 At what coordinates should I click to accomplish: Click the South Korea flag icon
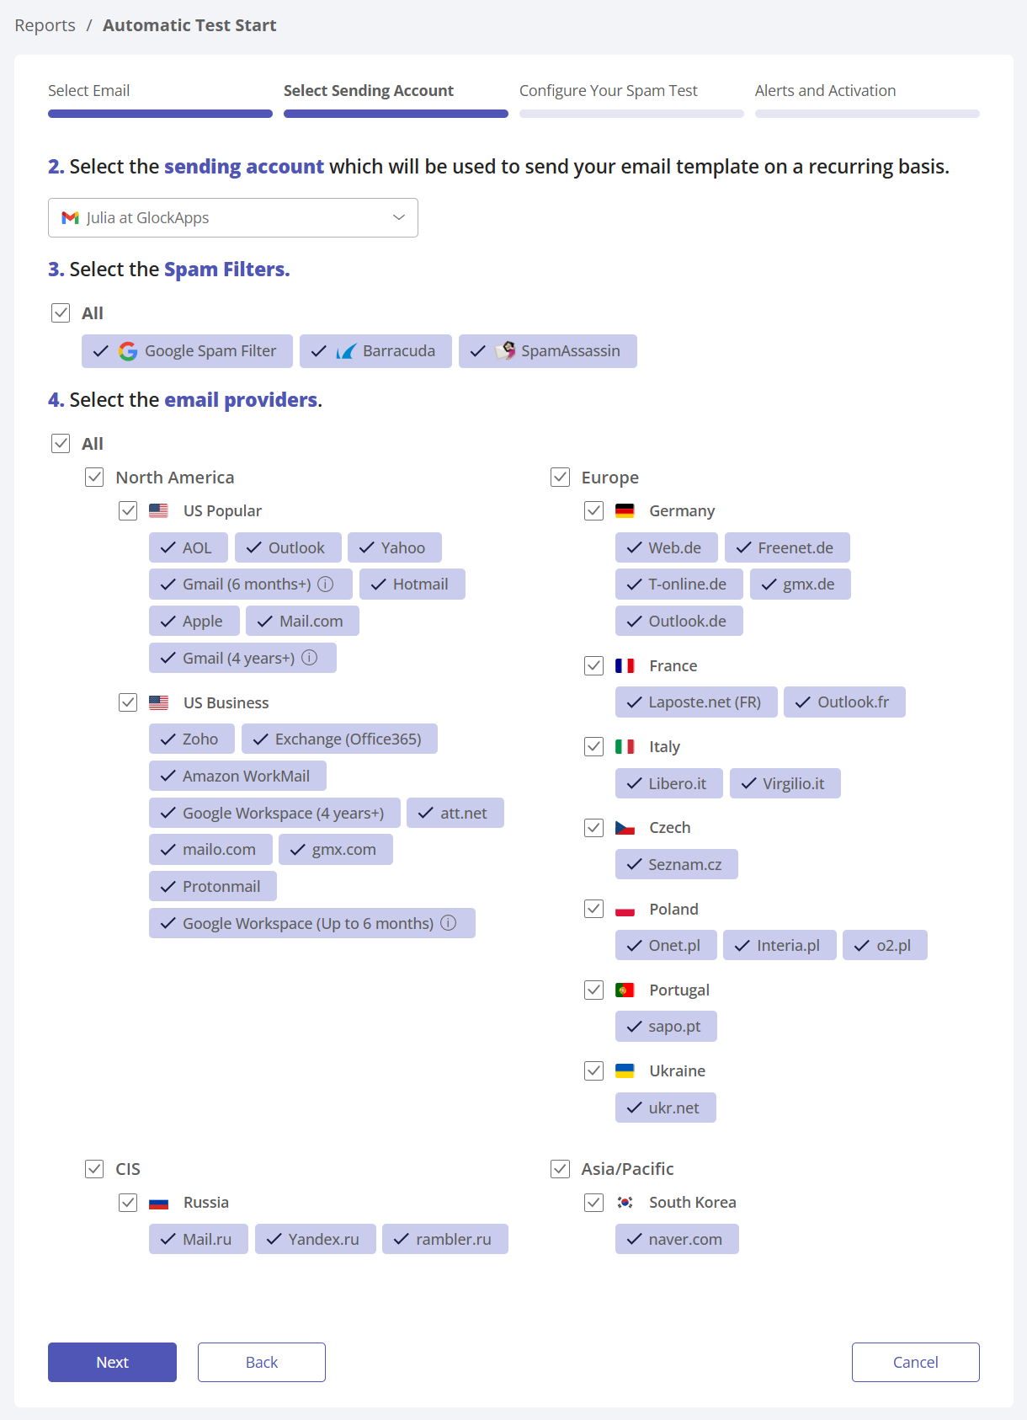(x=625, y=1203)
